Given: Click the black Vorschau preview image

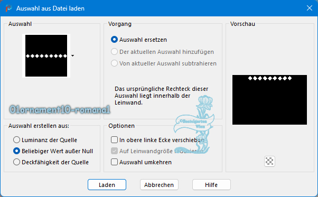Looking at the screenshot, I should (269, 100).
